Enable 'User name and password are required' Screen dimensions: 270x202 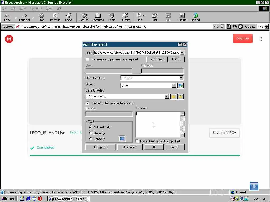[88, 59]
